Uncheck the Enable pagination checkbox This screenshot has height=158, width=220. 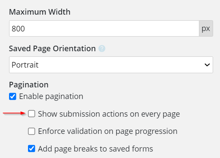point(12,96)
